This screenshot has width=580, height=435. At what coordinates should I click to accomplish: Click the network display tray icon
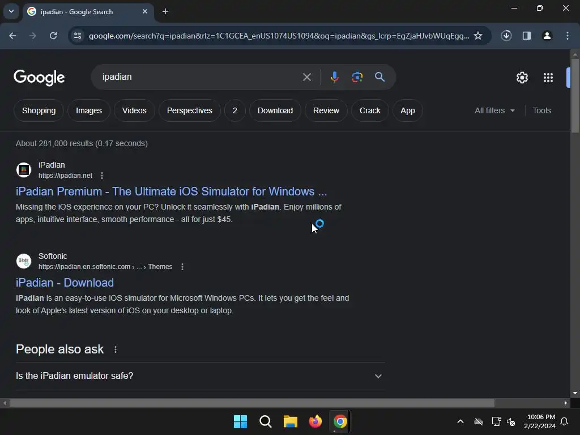(x=496, y=421)
